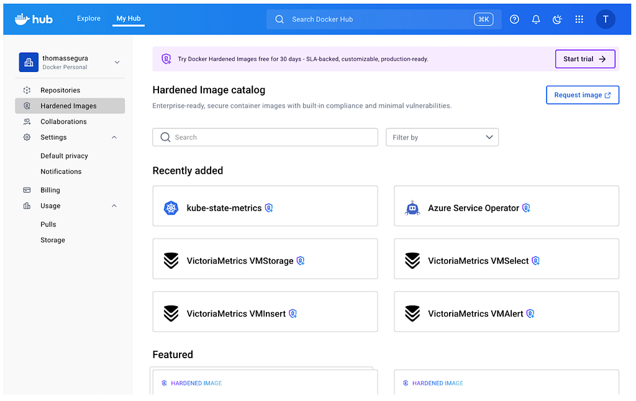The width and height of the screenshot is (636, 401).
Task: Open the Filter by dropdown
Action: click(x=442, y=137)
